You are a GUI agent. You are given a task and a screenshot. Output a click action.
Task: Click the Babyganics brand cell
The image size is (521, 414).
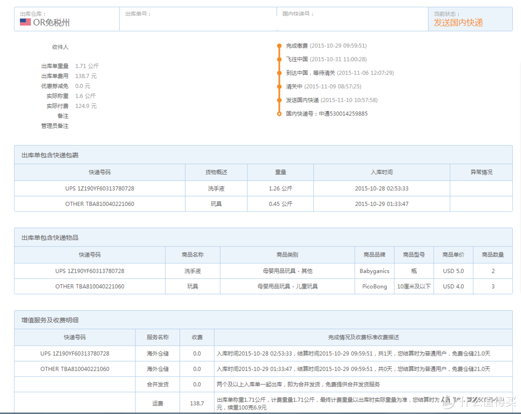coord(374,271)
